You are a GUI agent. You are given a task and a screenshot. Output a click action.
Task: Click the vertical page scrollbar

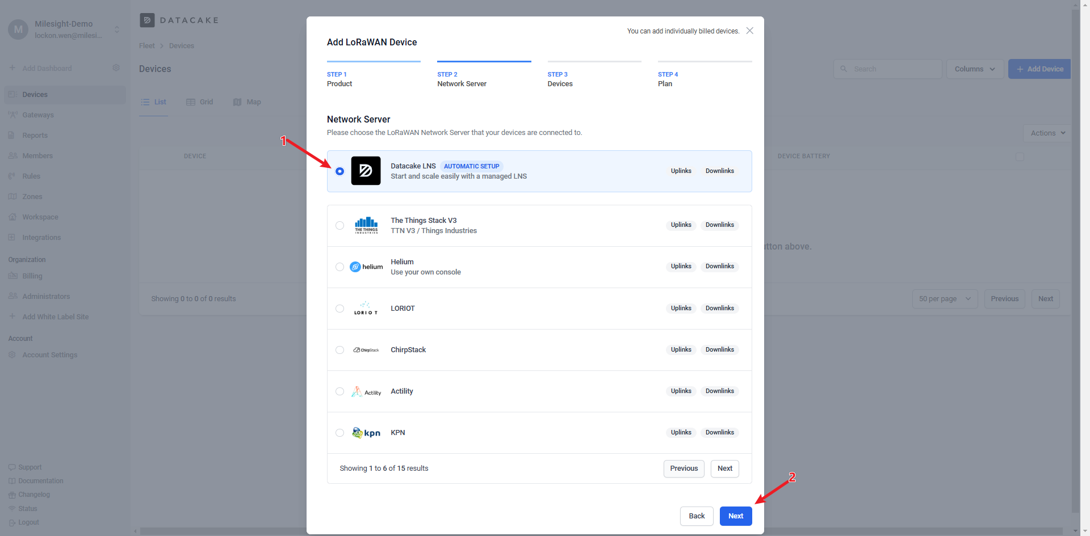click(x=1076, y=261)
